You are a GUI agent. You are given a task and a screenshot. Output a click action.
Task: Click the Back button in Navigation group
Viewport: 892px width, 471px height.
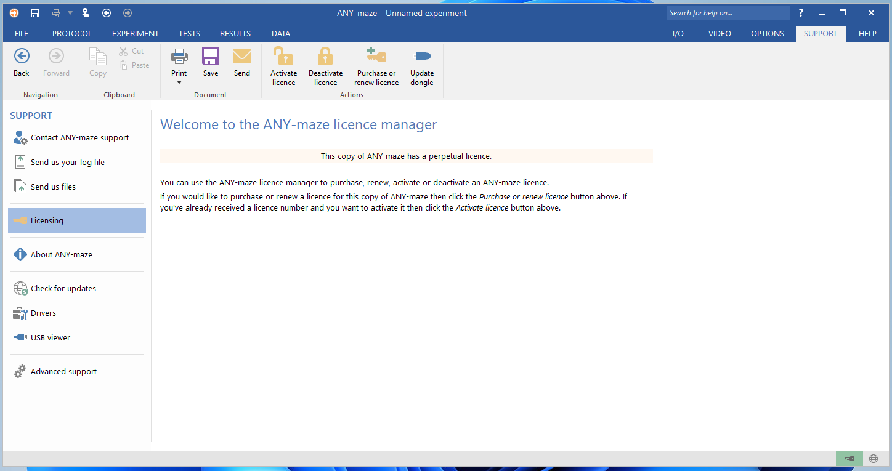point(22,63)
